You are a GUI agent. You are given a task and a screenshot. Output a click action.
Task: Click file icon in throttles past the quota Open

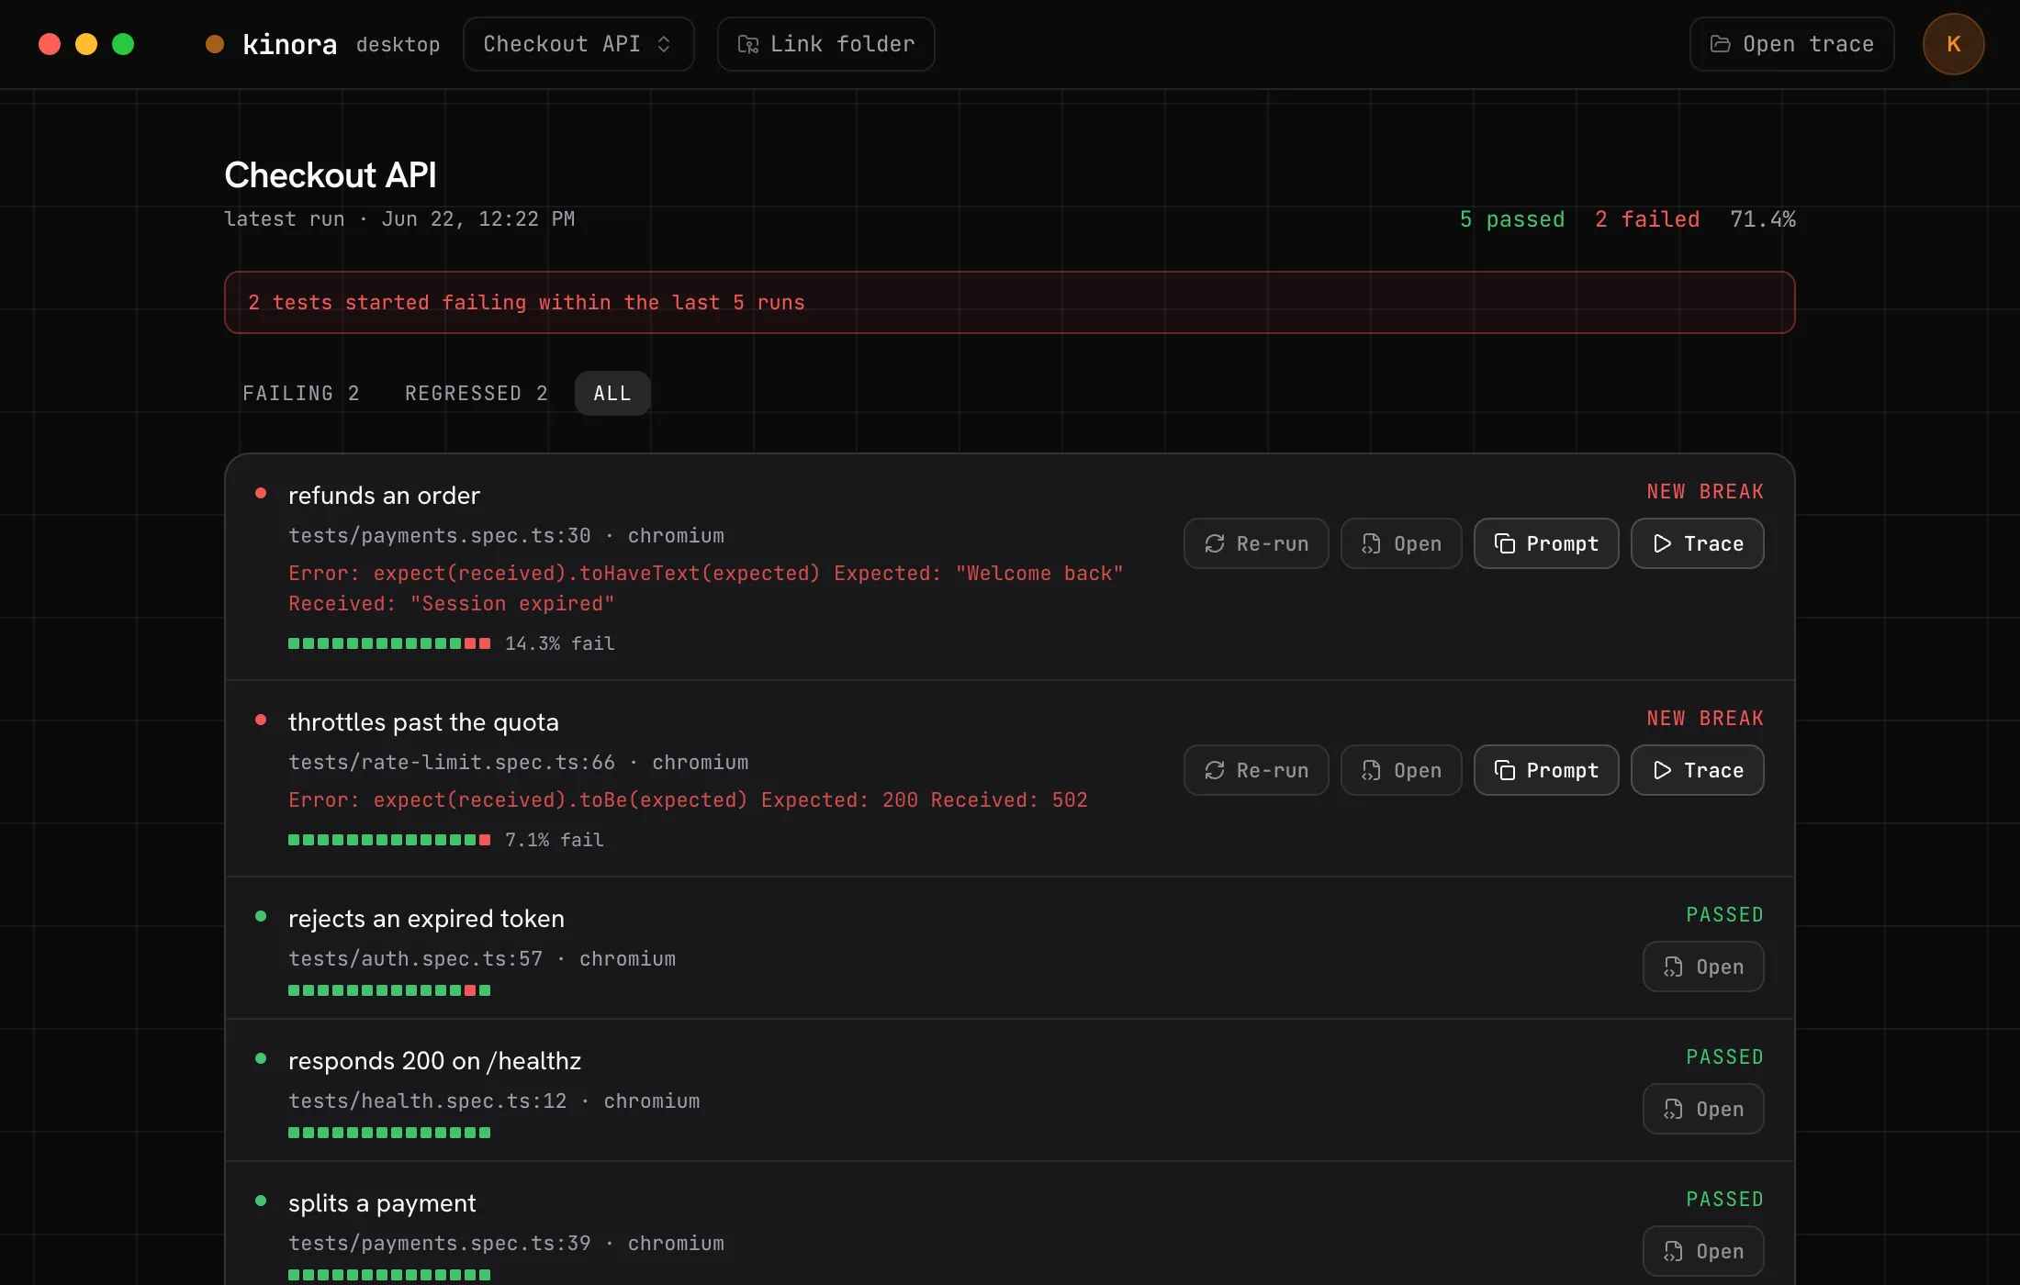pyautogui.click(x=1371, y=770)
